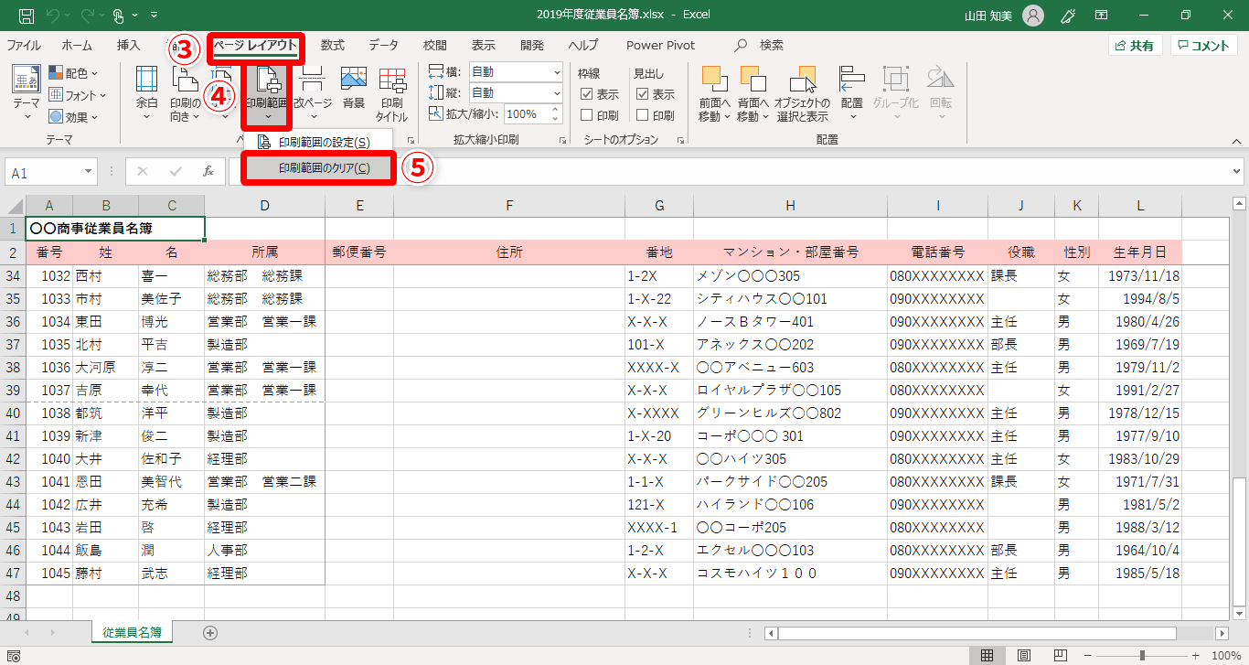The image size is (1249, 665).
Task: Open オブジェクトの選択と表示 selection pane
Action: 802,93
